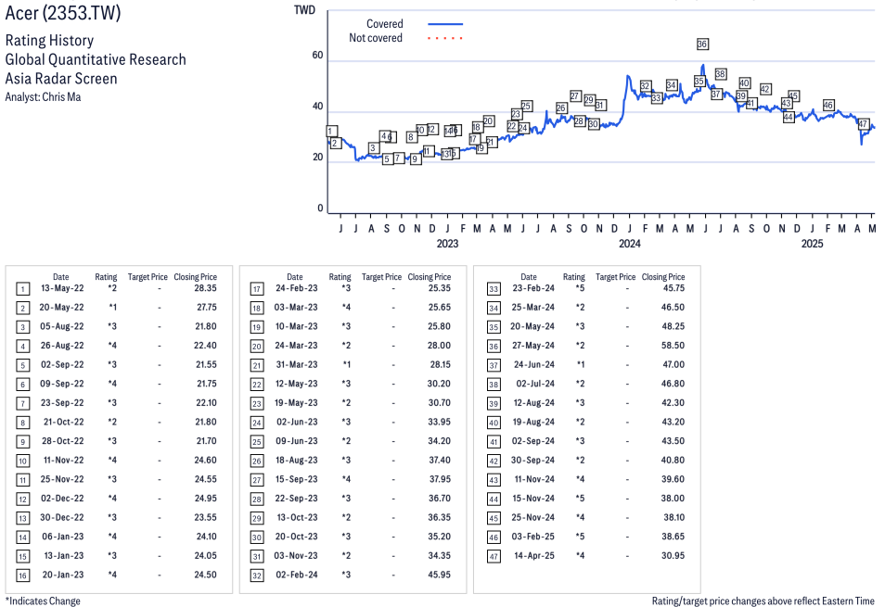Click chart marker 36 at the price peak
This screenshot has width=885, height=607.
pos(702,44)
